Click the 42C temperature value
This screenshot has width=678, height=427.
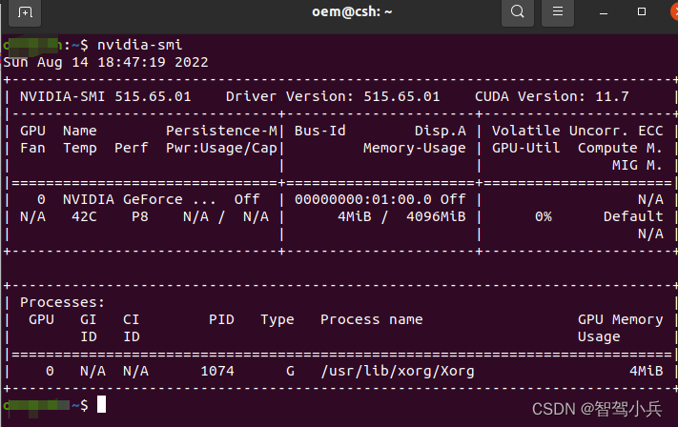coord(84,216)
